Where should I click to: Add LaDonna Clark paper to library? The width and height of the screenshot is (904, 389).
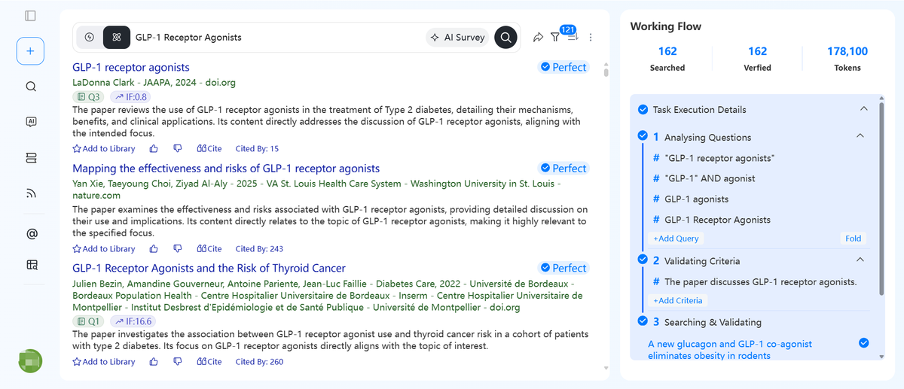click(x=104, y=149)
